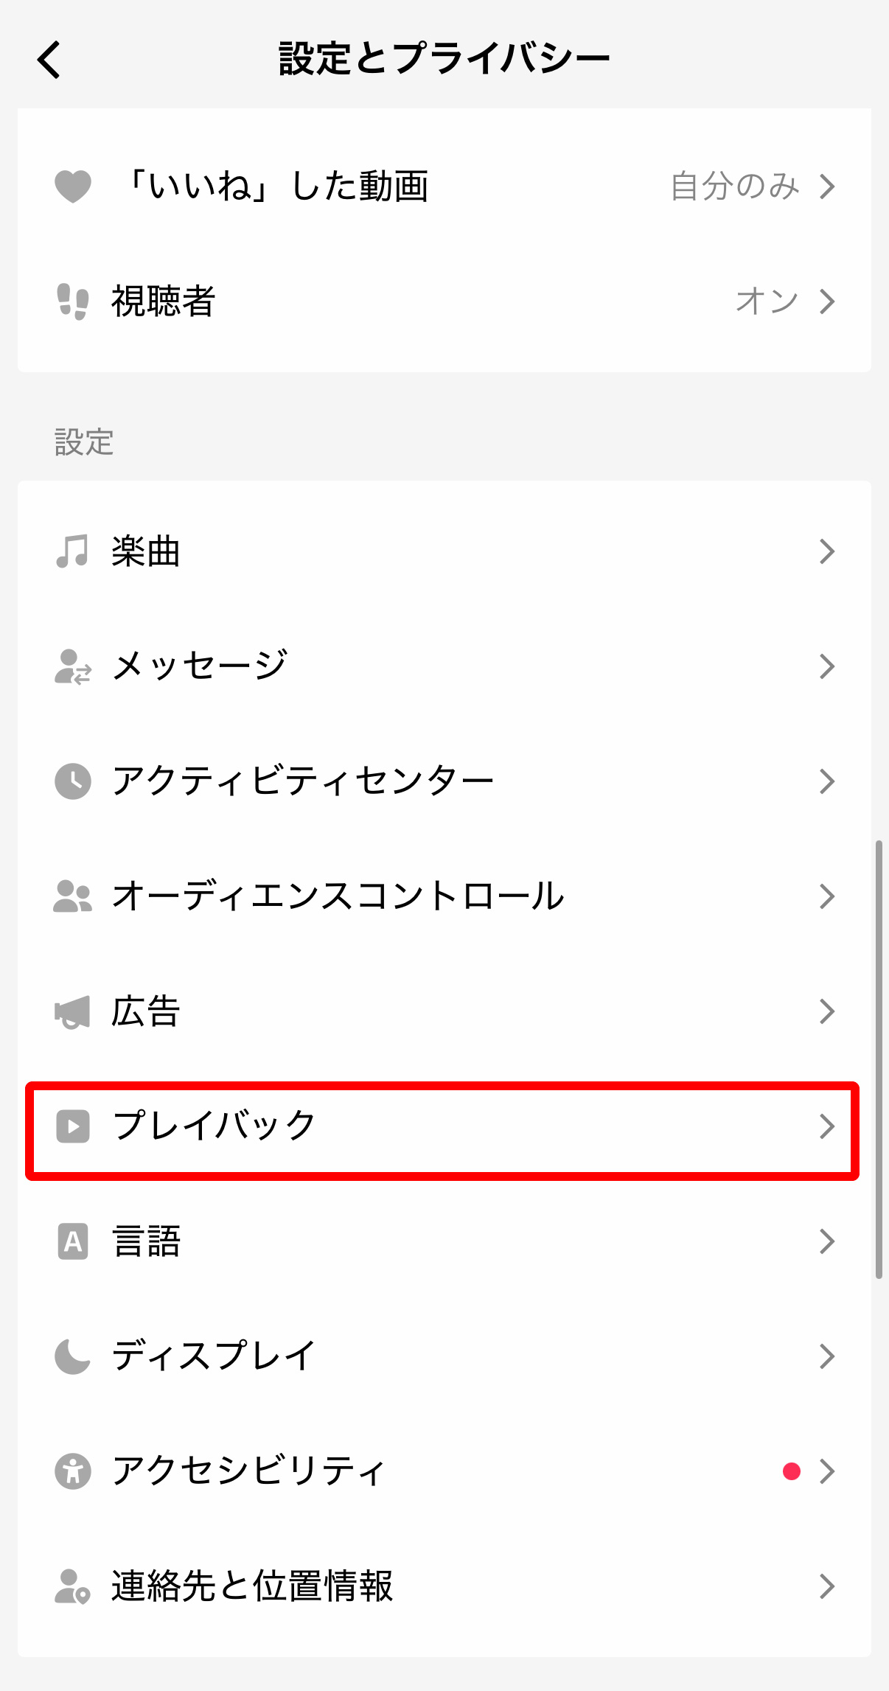Open the 広告 settings label
This screenshot has width=889, height=1691.
coord(146,1011)
